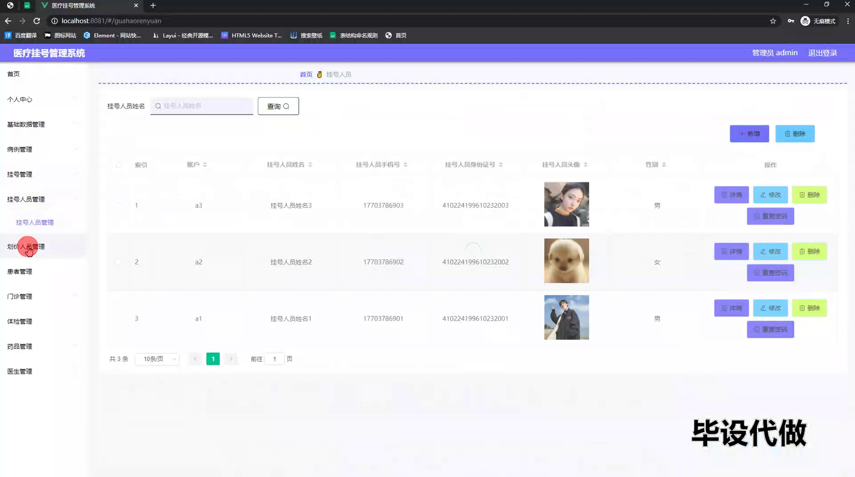855x477 pixels.
Task: Click 详情 for row a1
Action: pos(732,308)
